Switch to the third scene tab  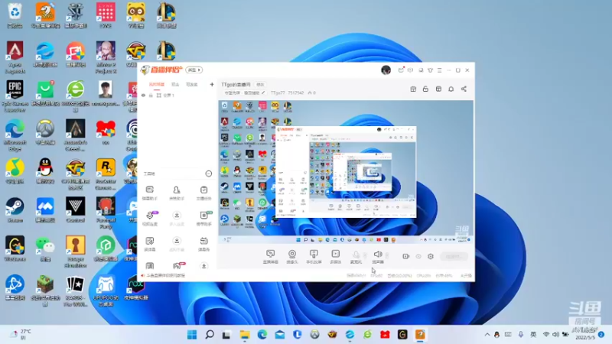coord(192,84)
